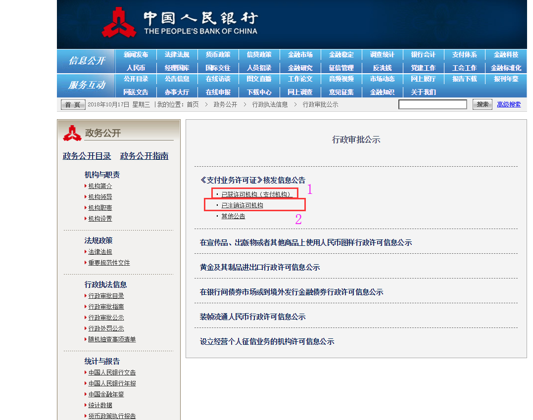Go to the 支付体系 section

(464, 55)
